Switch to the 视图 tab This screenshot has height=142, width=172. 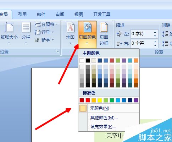click(x=79, y=15)
